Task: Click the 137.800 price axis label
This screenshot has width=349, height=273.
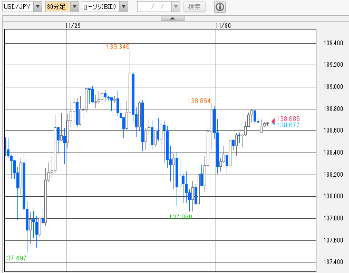Action: coord(333,218)
